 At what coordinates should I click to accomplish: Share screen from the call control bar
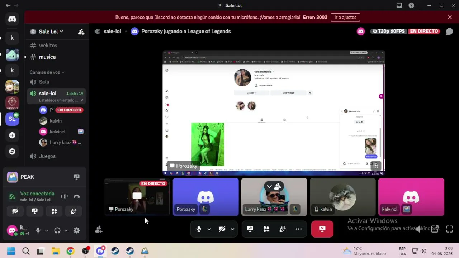click(x=250, y=229)
